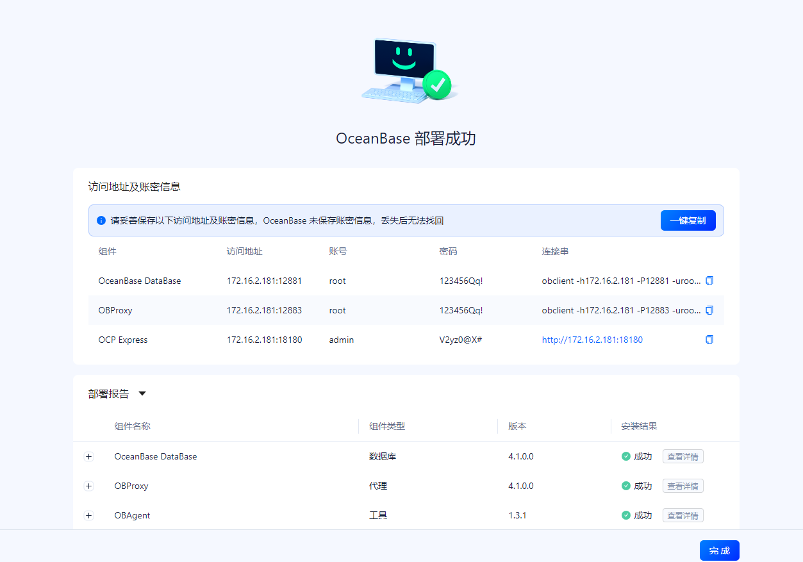Click the 连接串 column header
Image resolution: width=803 pixels, height=562 pixels.
pos(556,251)
